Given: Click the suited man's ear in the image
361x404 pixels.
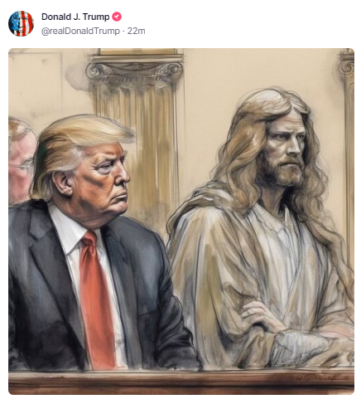Looking at the screenshot, I should click(x=62, y=183).
